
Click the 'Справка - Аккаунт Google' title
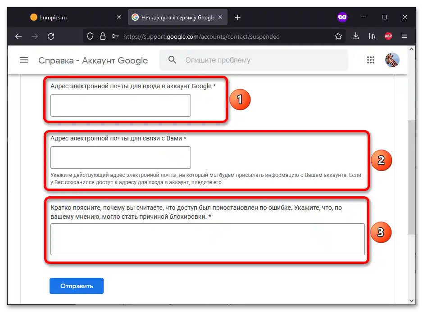(x=93, y=60)
